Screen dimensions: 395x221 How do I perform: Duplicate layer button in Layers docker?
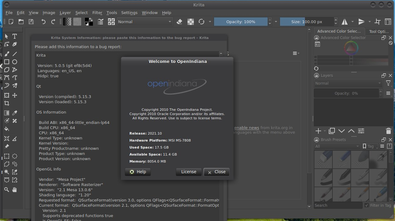tap(332, 131)
